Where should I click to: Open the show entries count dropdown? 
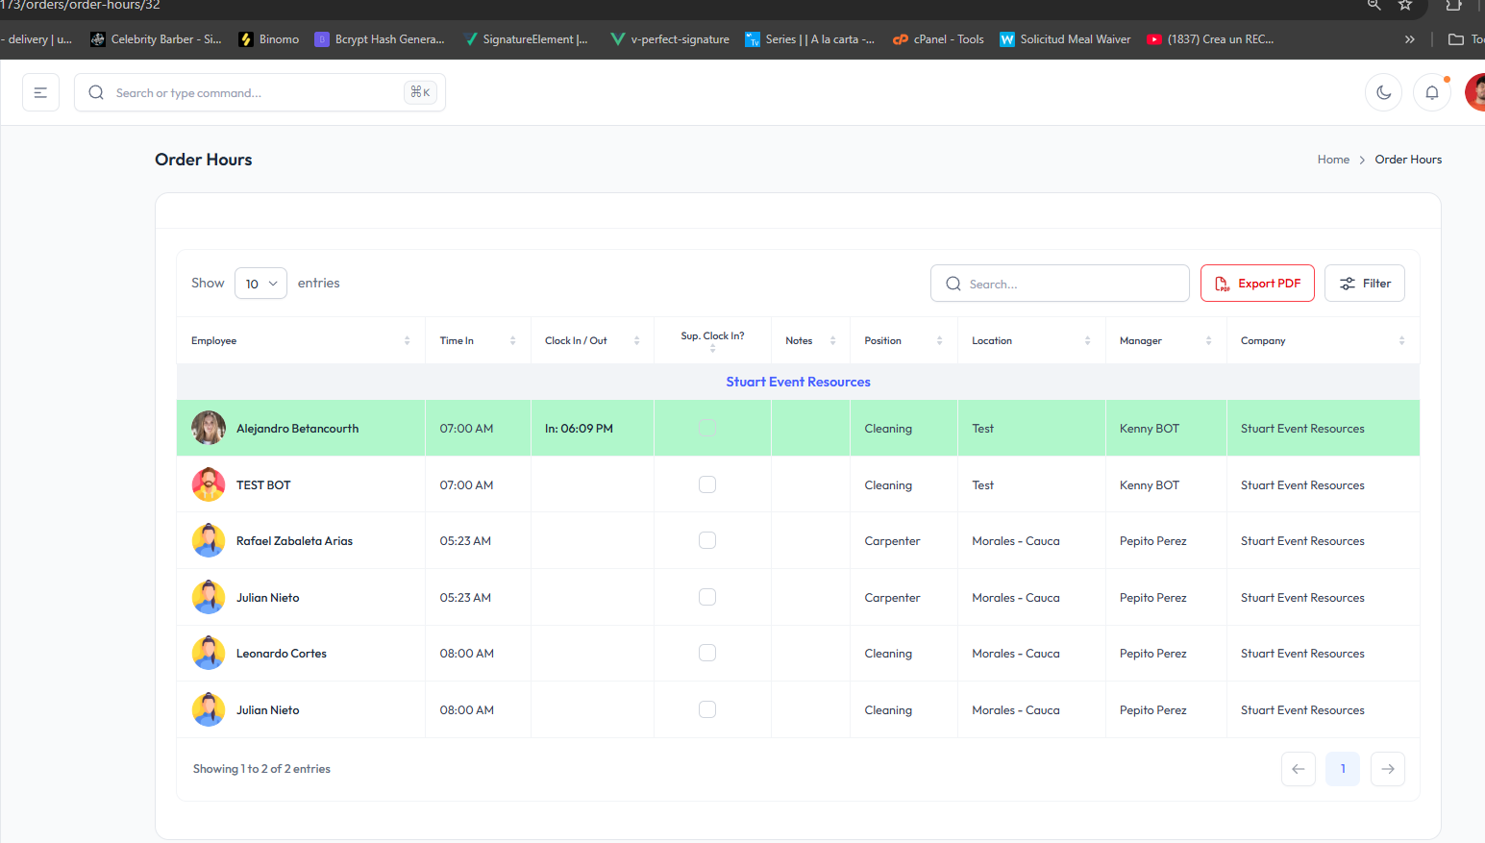click(260, 284)
